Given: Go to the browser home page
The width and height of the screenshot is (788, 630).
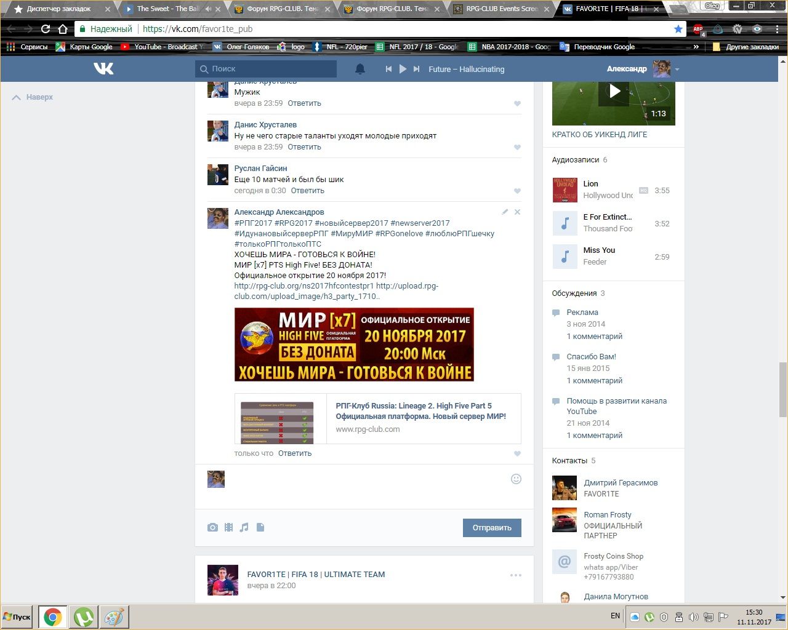Looking at the screenshot, I should click(63, 29).
